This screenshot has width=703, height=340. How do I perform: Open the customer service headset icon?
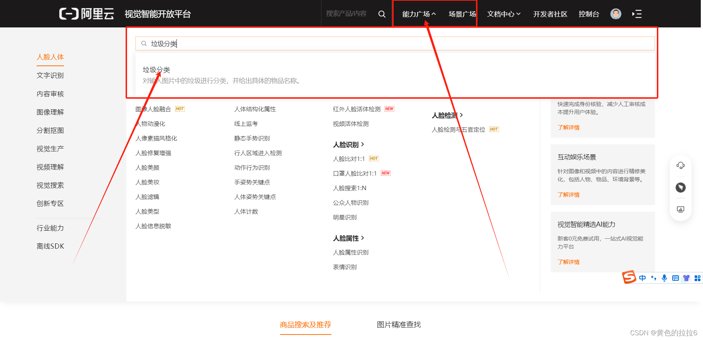click(x=680, y=165)
